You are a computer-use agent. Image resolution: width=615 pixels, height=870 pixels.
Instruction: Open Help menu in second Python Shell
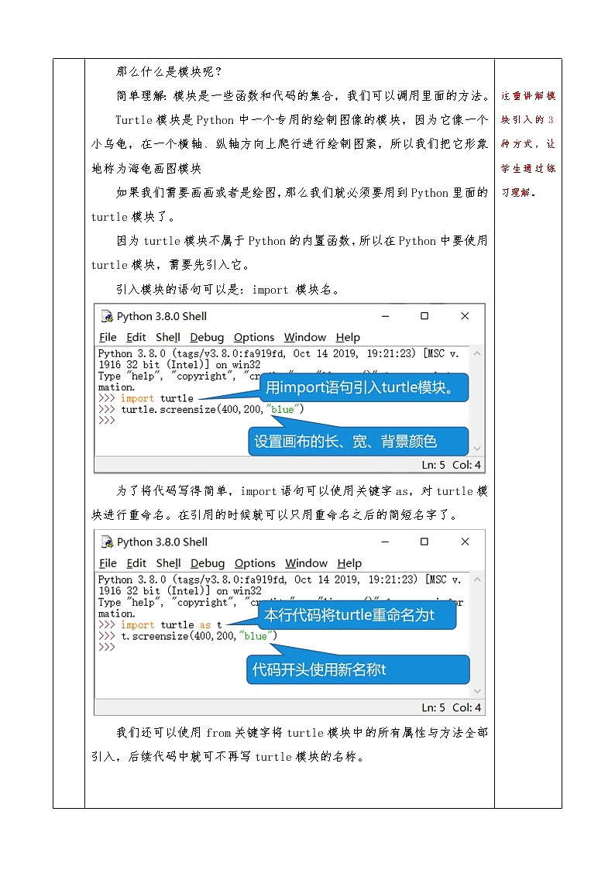point(349,563)
